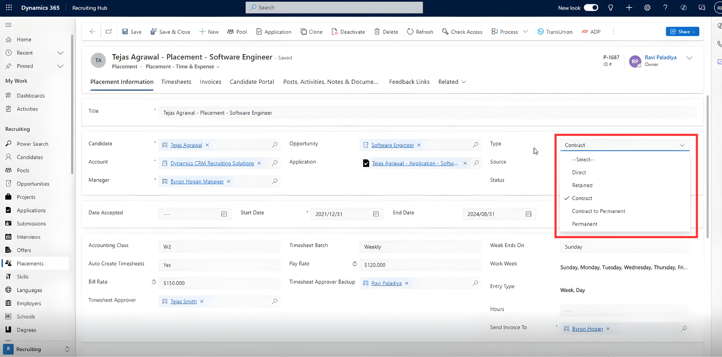Click the TransUnion command
The width and height of the screenshot is (722, 357).
pos(555,32)
